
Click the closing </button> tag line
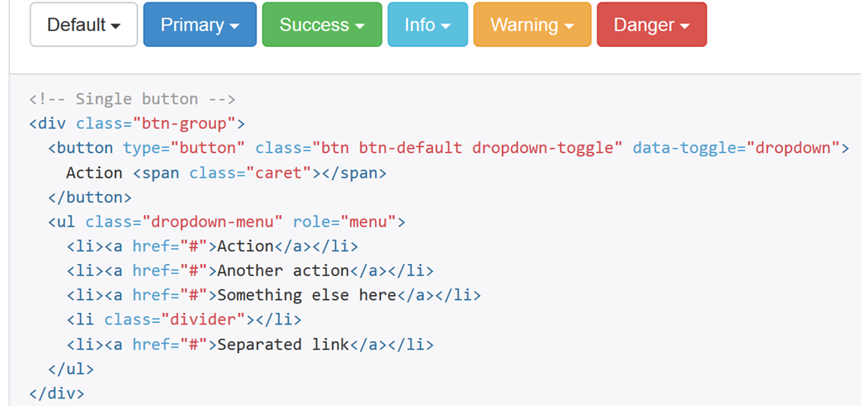(x=89, y=197)
